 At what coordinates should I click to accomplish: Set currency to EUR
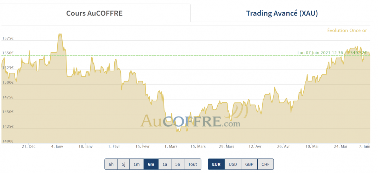pos(216,164)
